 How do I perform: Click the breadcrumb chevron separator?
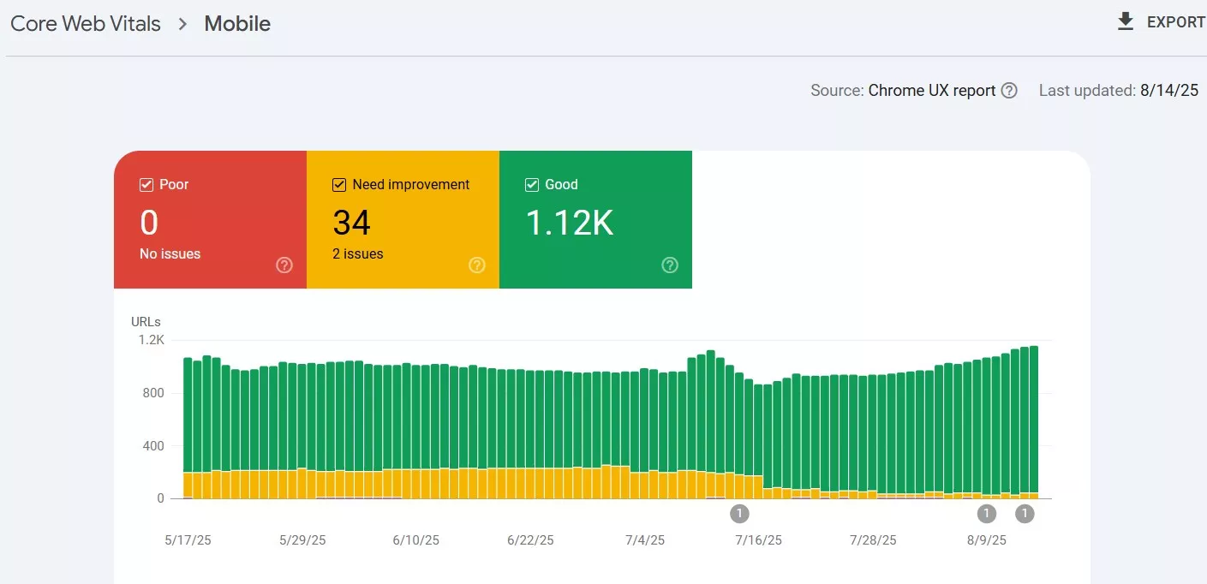pos(182,24)
